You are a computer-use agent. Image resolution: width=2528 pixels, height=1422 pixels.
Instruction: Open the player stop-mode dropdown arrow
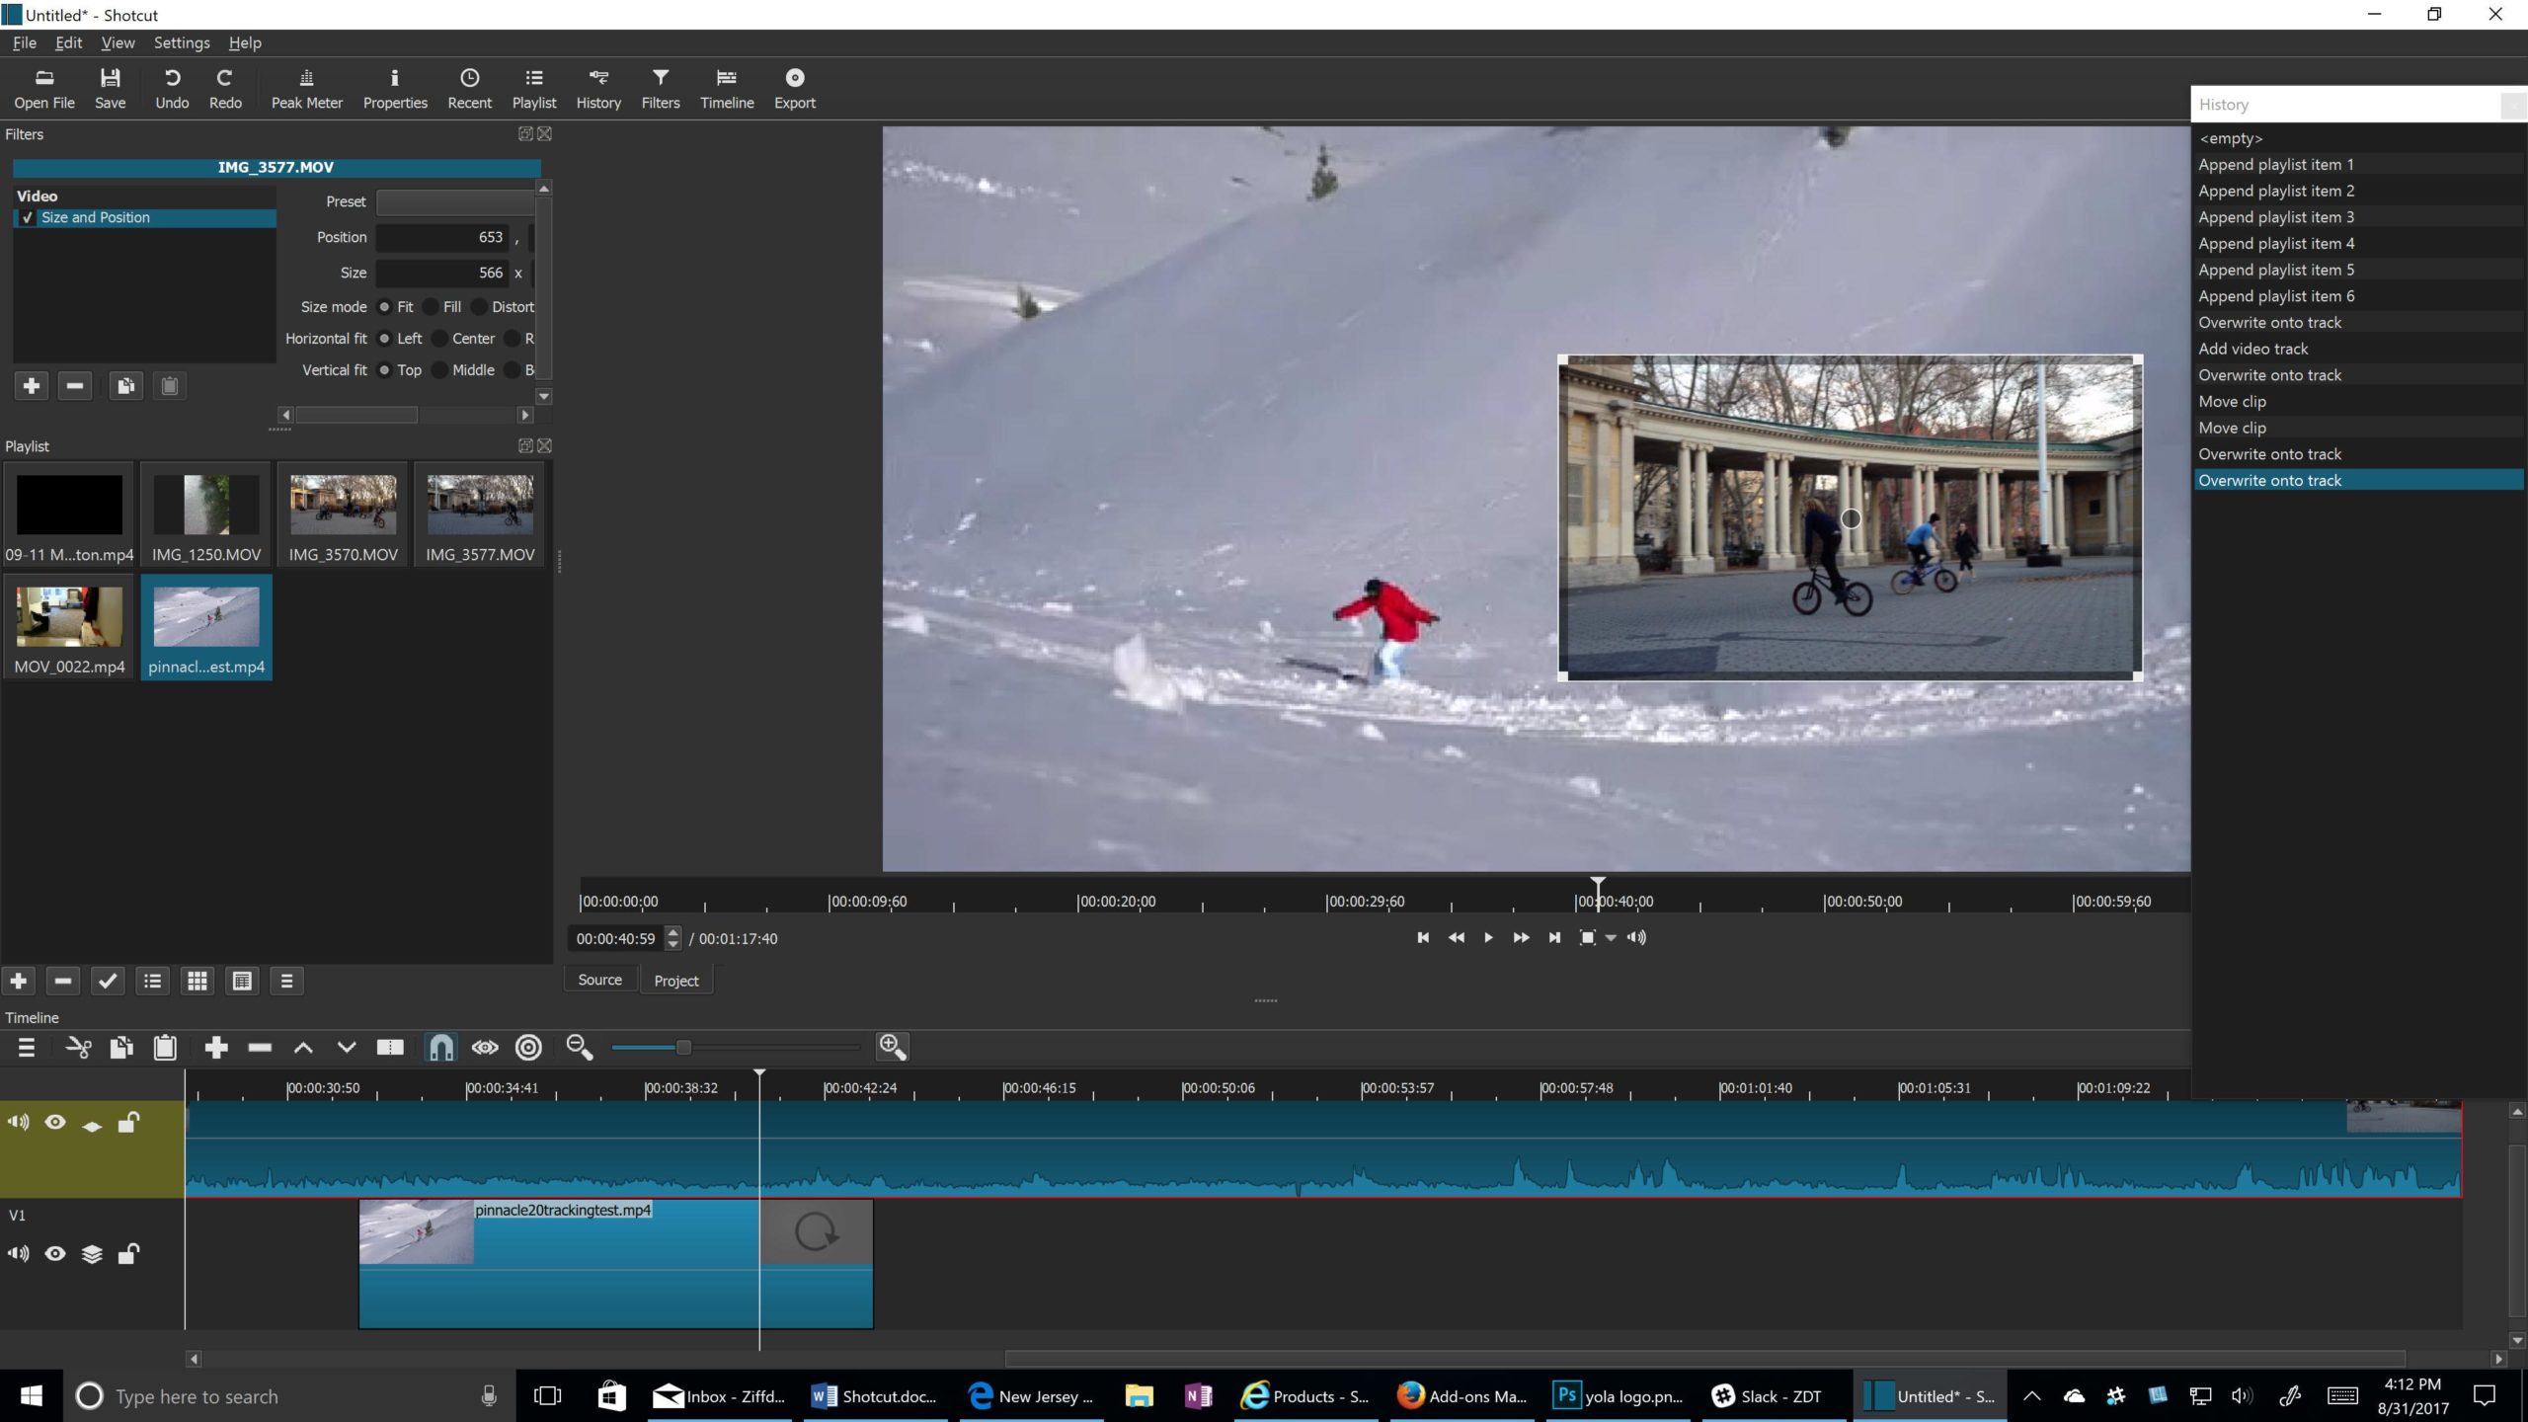(1610, 938)
